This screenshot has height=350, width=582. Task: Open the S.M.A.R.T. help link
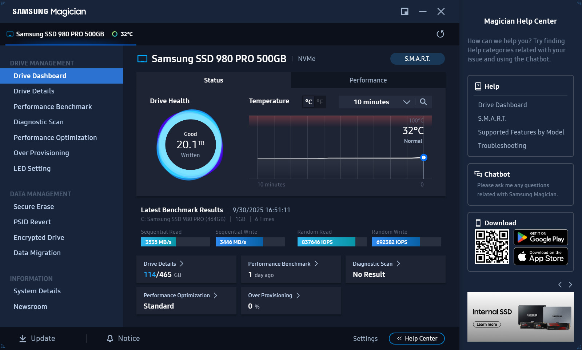point(492,118)
